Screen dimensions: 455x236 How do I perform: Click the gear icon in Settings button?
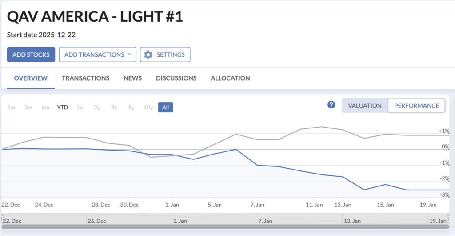click(x=148, y=54)
